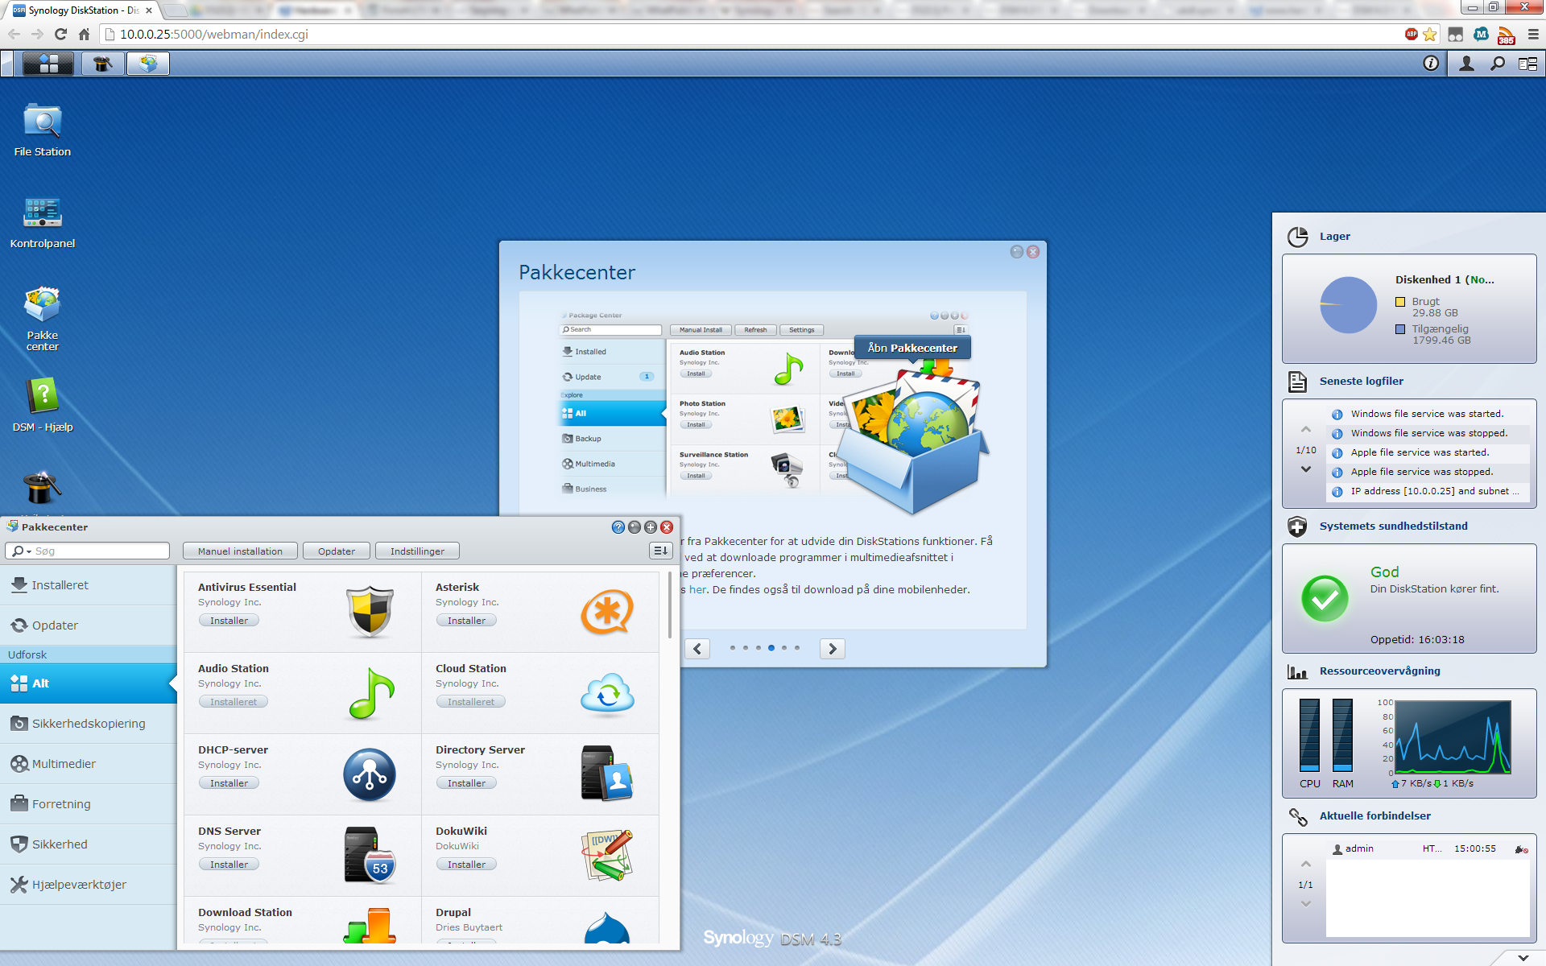This screenshot has width=1546, height=966.
Task: Show previous log entries up arrow
Action: (x=1306, y=430)
